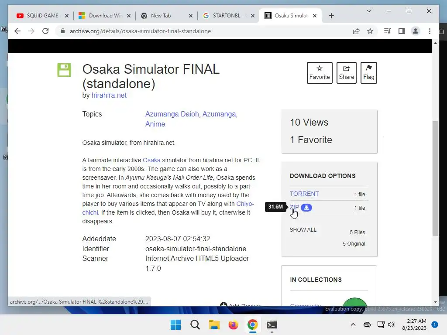Click the network tray icon

coord(381,325)
